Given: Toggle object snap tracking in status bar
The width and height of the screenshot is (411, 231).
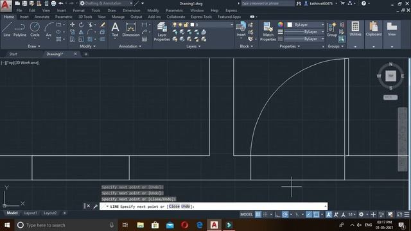Looking at the screenshot, I should point(309,214).
